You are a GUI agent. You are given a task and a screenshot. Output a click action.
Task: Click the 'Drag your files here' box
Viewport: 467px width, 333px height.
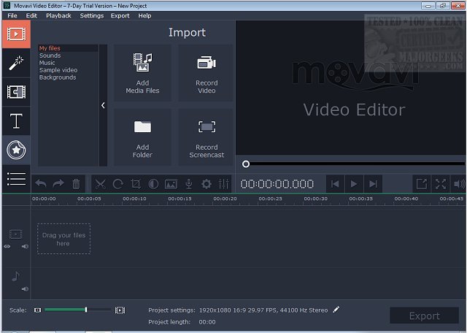pos(63,239)
